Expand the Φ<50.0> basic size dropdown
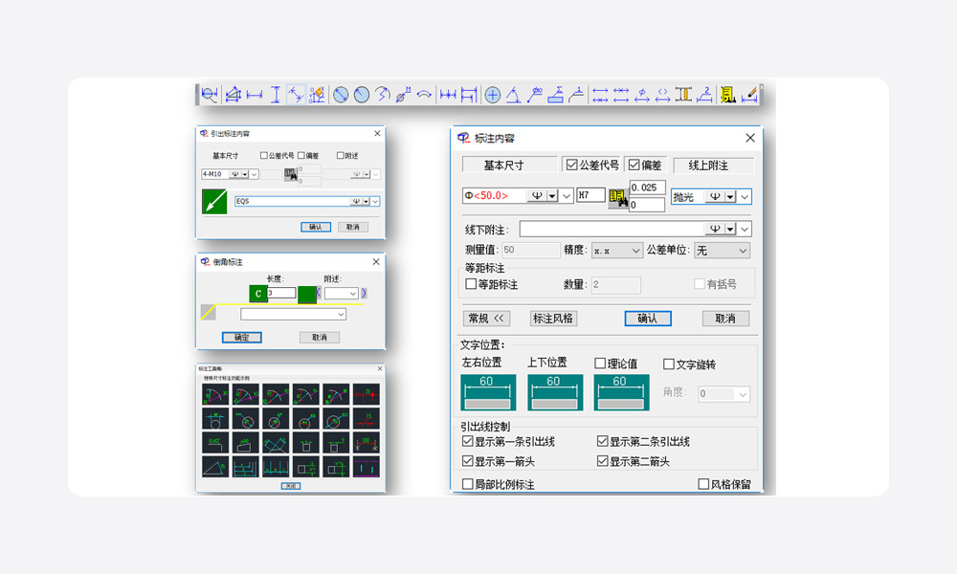 tap(567, 196)
